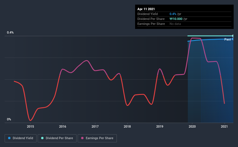Select the 2016 tick on the time axis

tap(63, 126)
